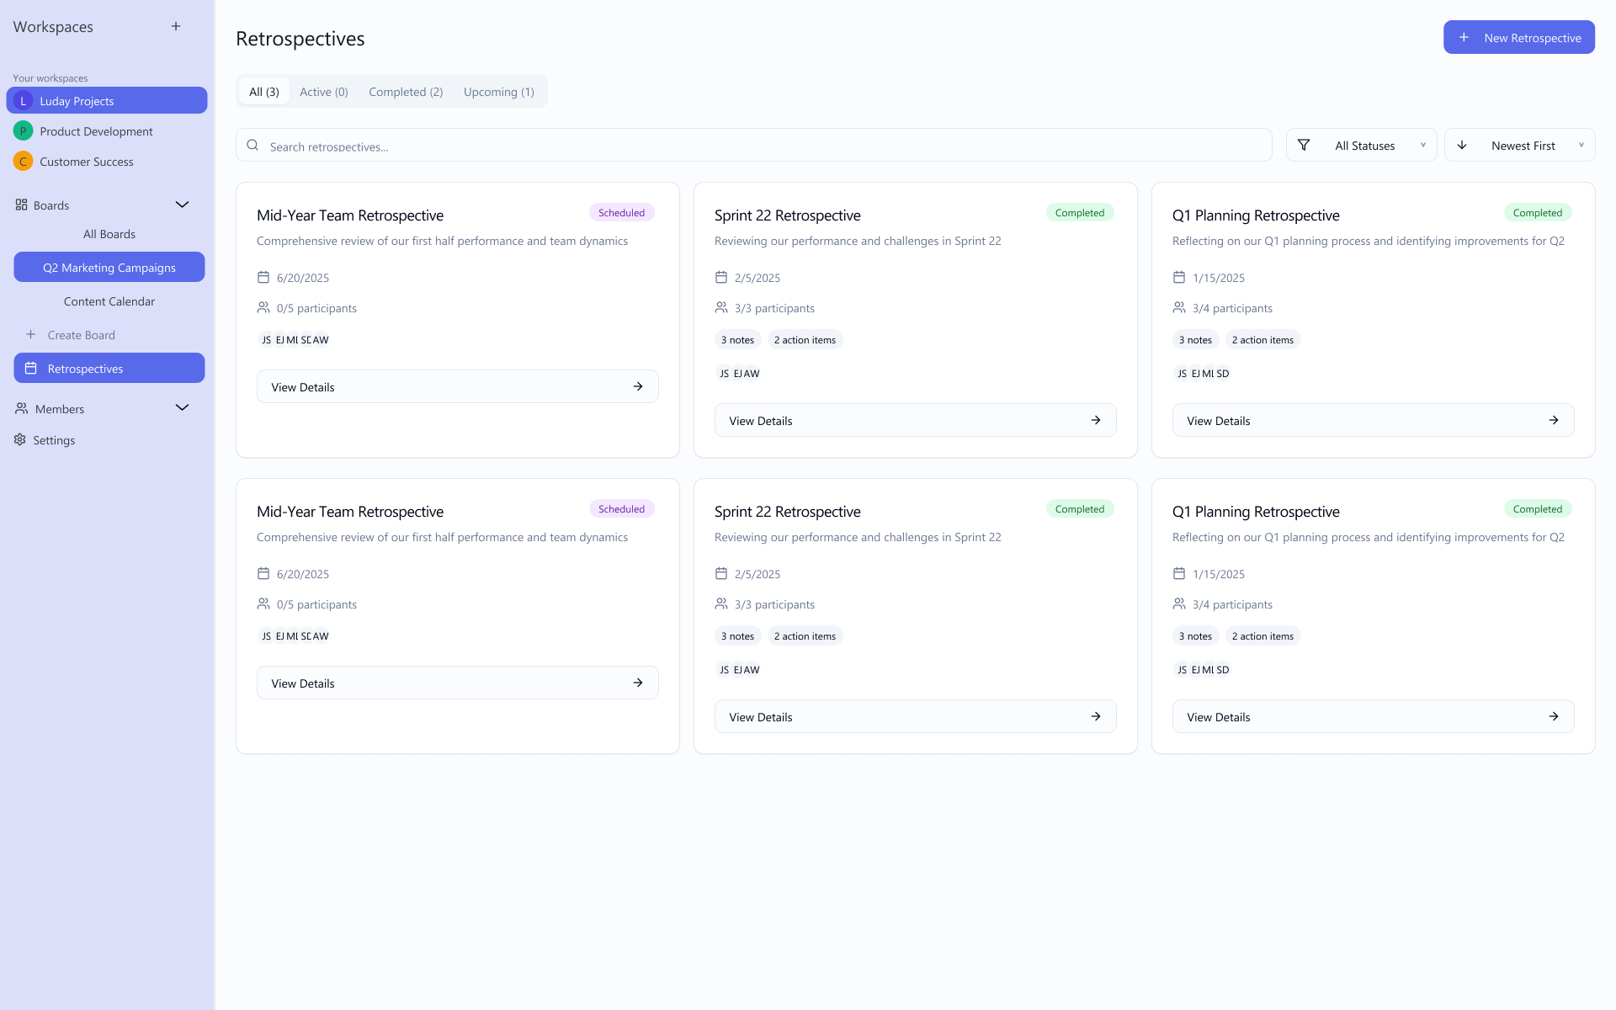Switch to the Completed tab
The width and height of the screenshot is (1616, 1010).
point(406,92)
